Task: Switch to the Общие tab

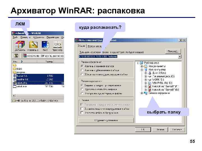Action: tap(81, 46)
